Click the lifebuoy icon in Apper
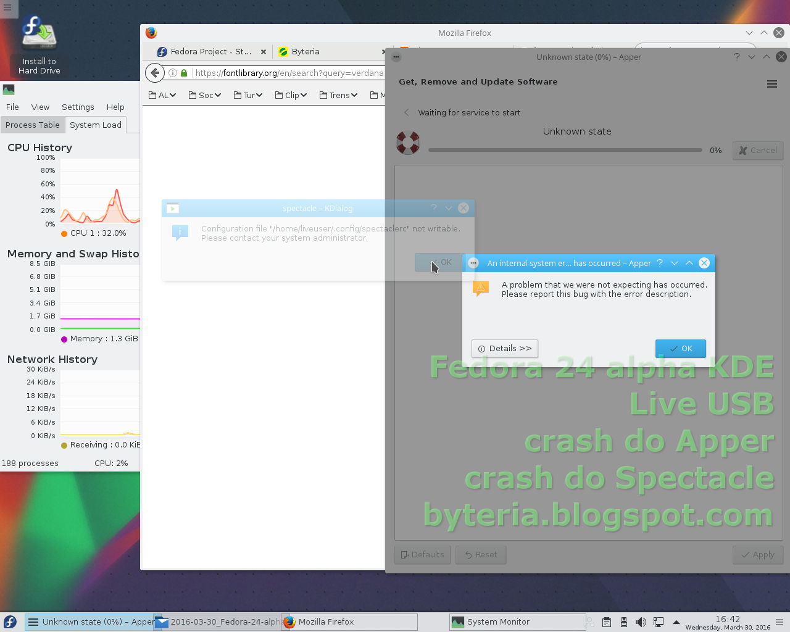Screen dimensions: 790x632 point(408,143)
